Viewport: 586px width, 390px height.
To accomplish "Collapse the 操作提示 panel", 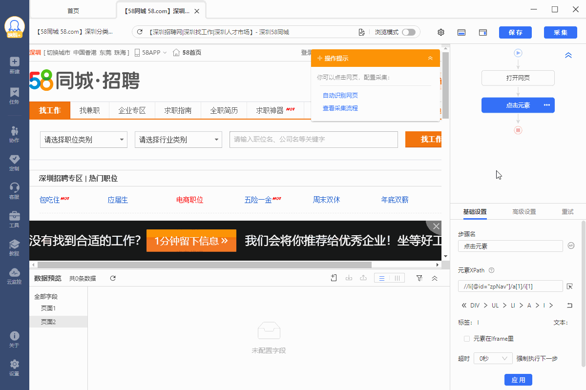I will (430, 58).
